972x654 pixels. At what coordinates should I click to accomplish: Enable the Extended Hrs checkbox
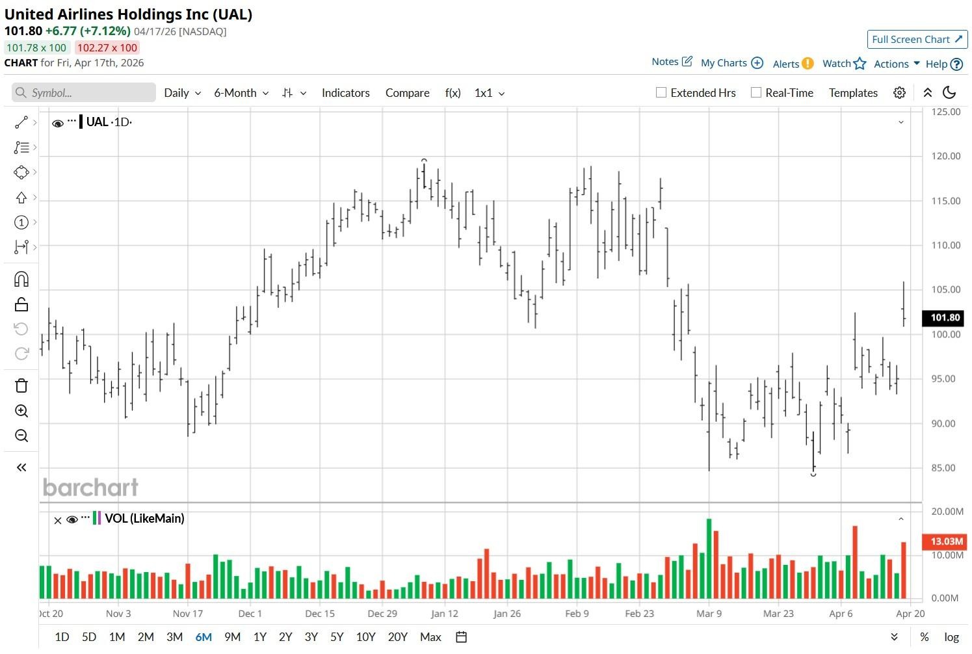point(661,93)
